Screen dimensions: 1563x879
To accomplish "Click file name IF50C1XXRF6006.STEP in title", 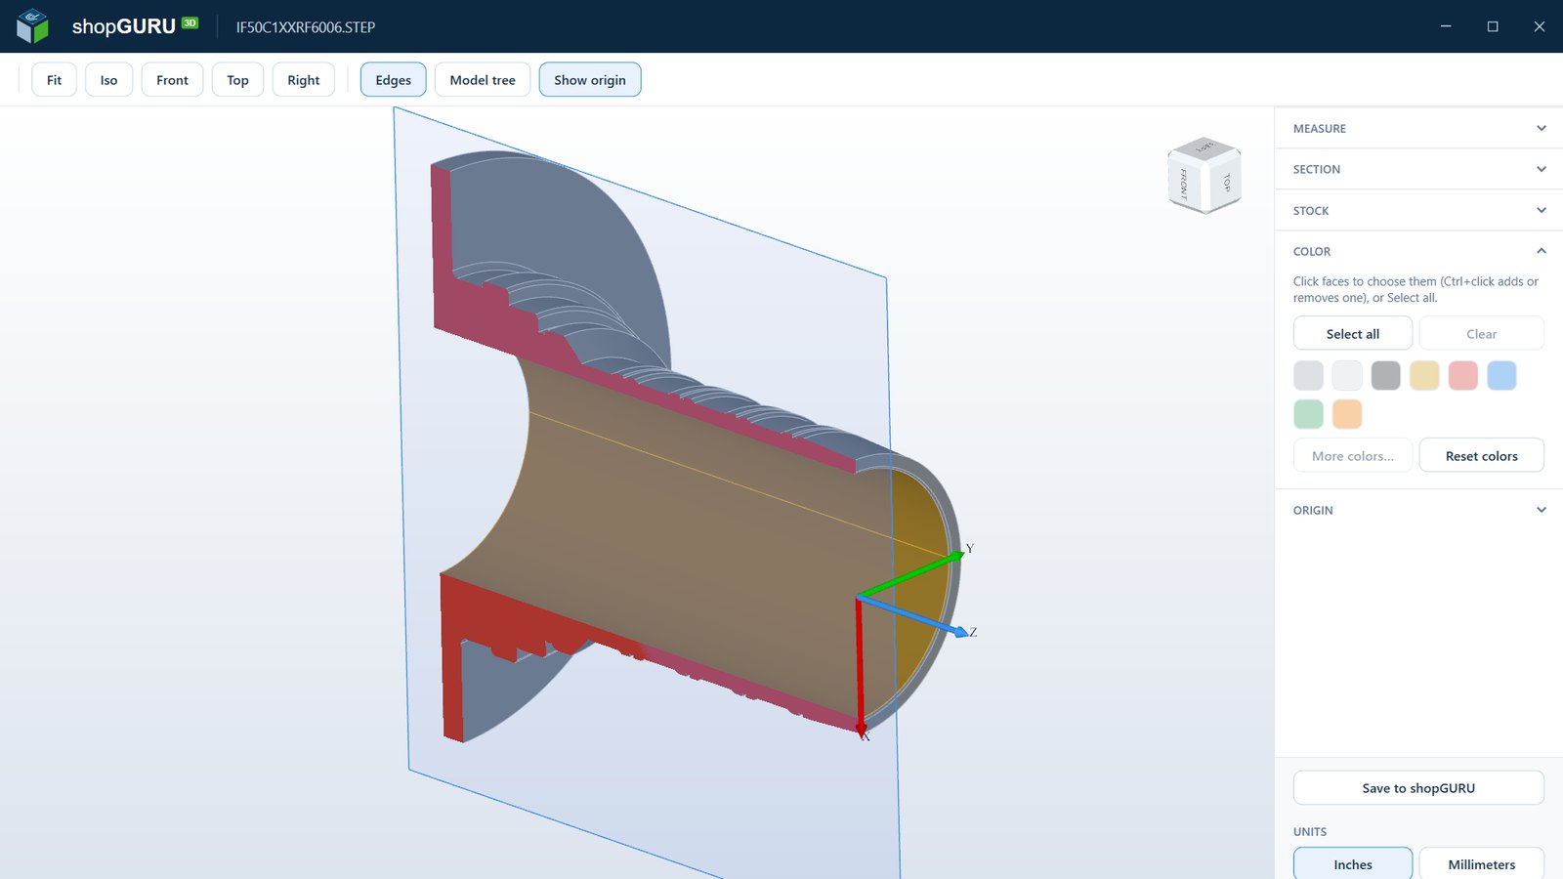I will tap(306, 27).
